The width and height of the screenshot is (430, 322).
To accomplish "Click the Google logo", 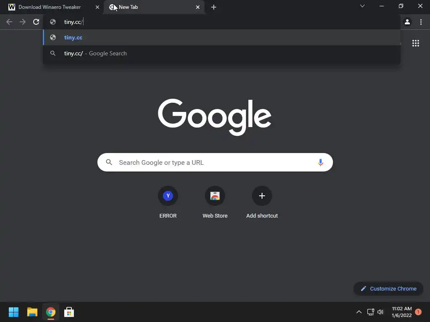I will 215,117.
